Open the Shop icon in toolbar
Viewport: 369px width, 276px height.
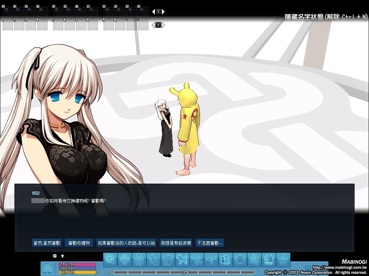(x=268, y=259)
